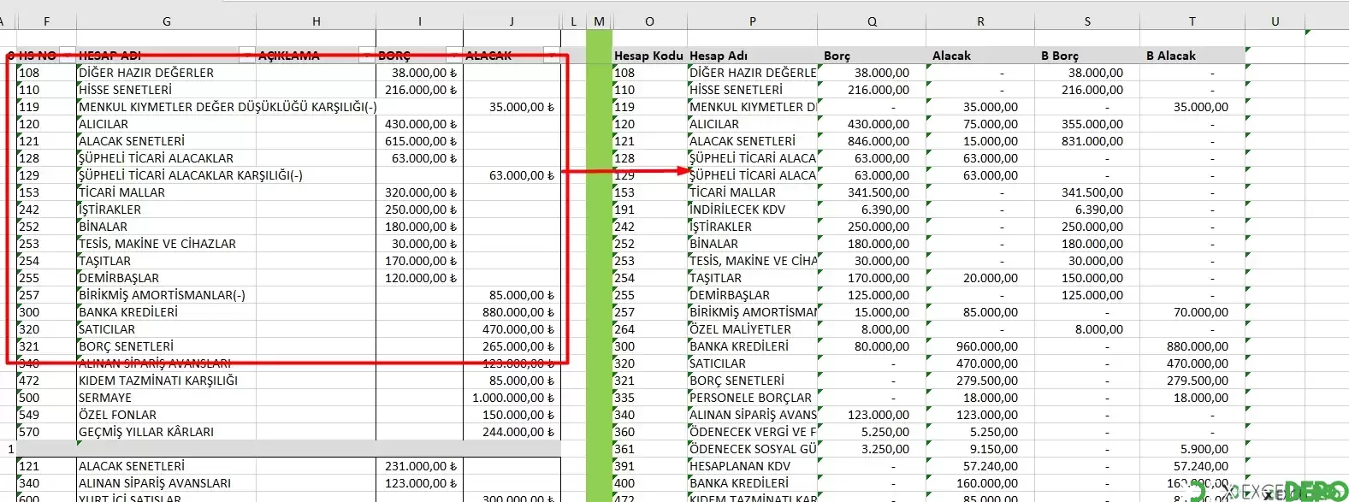
Task: Click the 615.000,00 ₺ borç value
Action: tap(419, 141)
